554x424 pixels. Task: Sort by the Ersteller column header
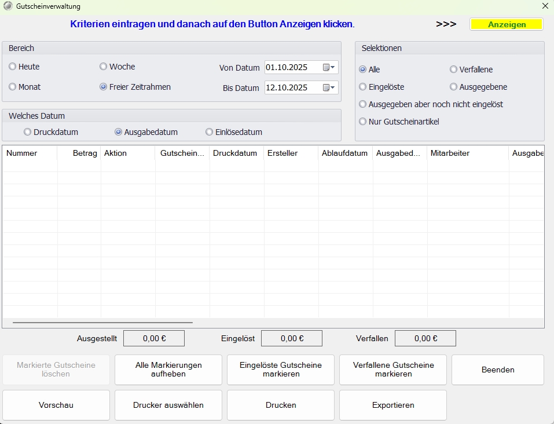(291, 153)
